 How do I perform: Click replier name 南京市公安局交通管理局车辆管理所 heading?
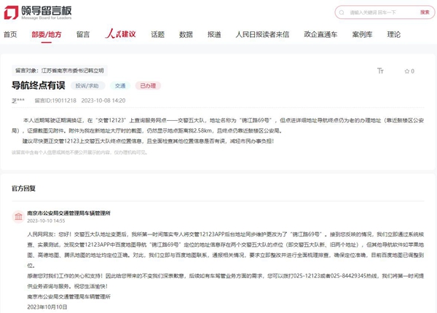point(69,213)
